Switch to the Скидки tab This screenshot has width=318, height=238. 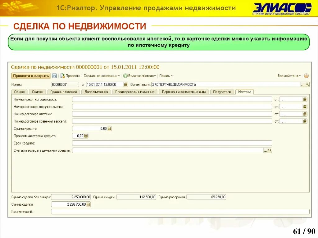click(38, 92)
